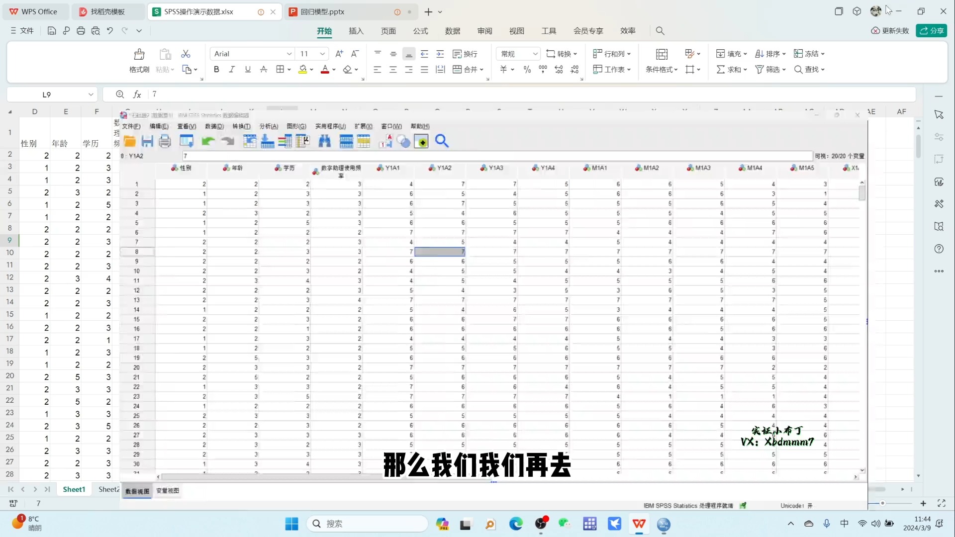Switch to the 插入 ribbon tab
955x537 pixels.
coord(356,31)
